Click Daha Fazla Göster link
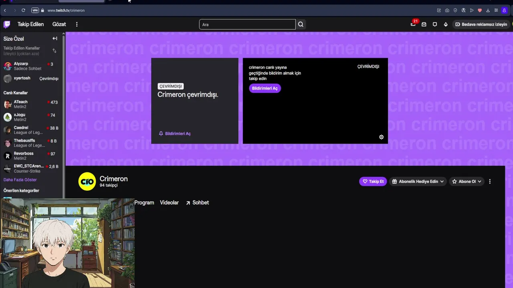The height and width of the screenshot is (288, 513). point(20,180)
